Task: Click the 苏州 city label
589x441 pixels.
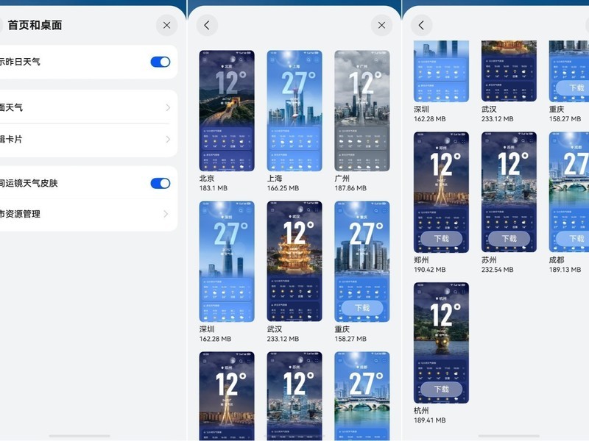Action: tap(489, 260)
